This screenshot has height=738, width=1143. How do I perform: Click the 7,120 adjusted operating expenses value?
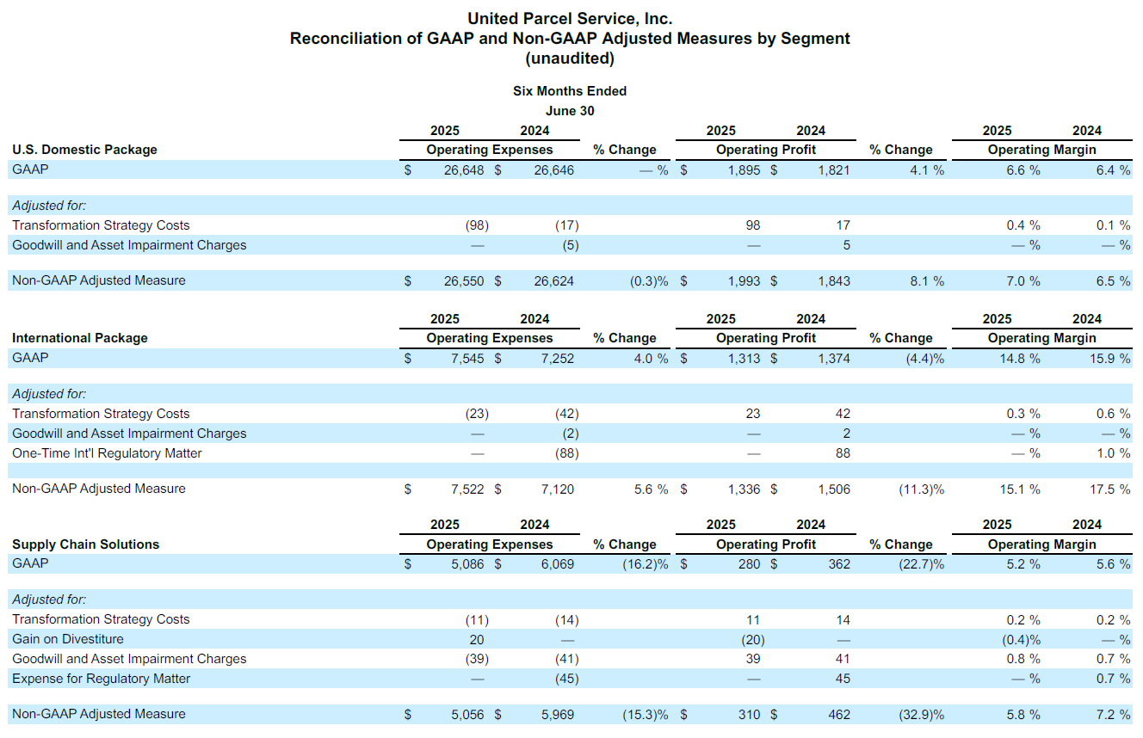click(557, 489)
